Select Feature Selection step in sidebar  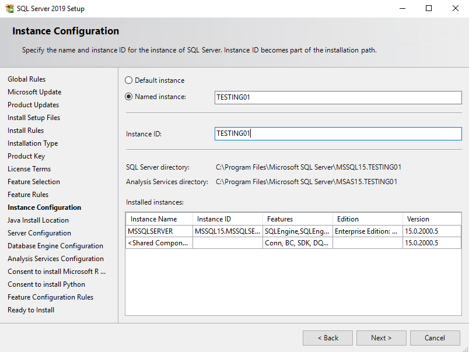click(x=34, y=182)
